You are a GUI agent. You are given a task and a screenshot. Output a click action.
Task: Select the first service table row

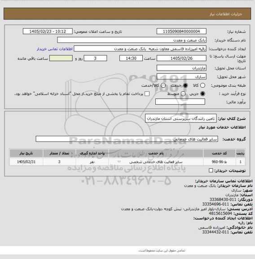[x=127, y=162]
